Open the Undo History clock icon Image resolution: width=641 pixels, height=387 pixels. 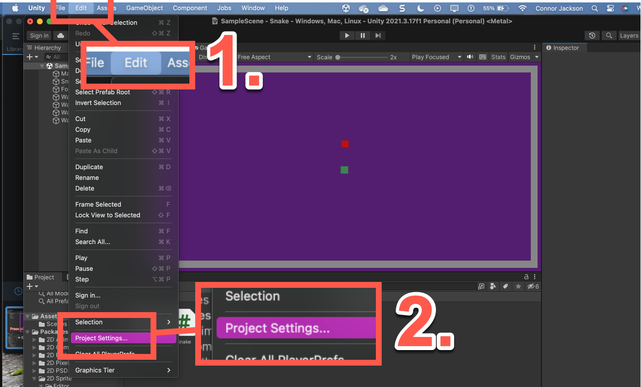(592, 35)
